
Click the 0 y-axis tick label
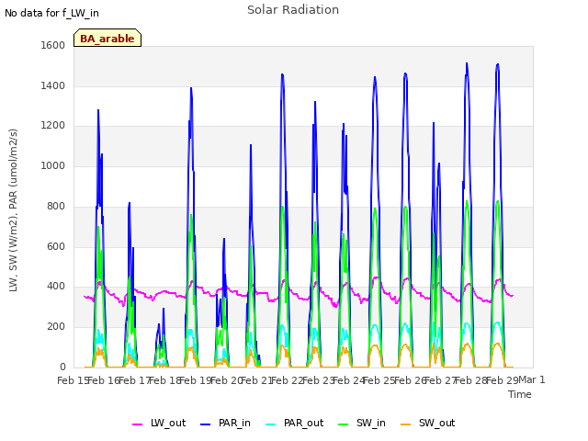coord(62,367)
